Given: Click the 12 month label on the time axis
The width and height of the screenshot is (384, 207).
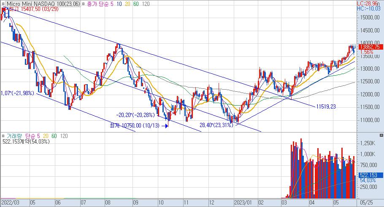Looking at the screenshot, I should coord(211,203).
